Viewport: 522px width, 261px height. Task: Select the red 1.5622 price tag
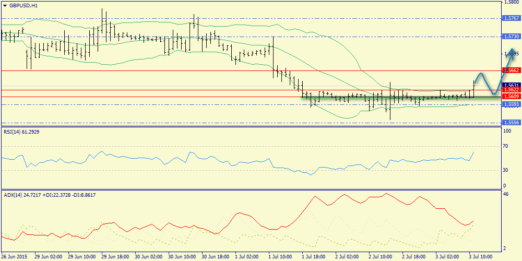511,90
